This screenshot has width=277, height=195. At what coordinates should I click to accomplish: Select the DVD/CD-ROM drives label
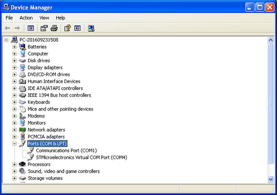(49, 74)
